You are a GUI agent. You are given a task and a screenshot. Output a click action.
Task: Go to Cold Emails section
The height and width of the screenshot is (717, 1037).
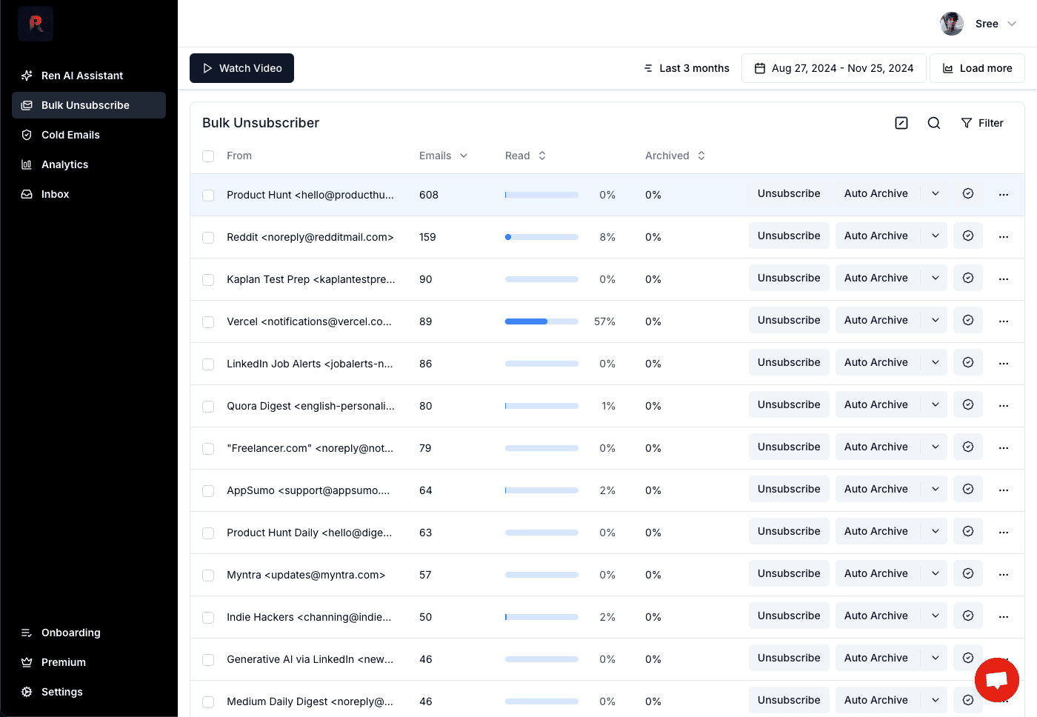(89, 135)
